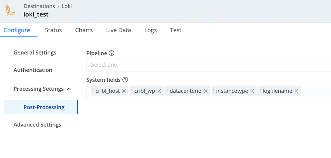Open the Pipeline select dropdown
Viewport: 331px width, 158px height.
coord(207,65)
